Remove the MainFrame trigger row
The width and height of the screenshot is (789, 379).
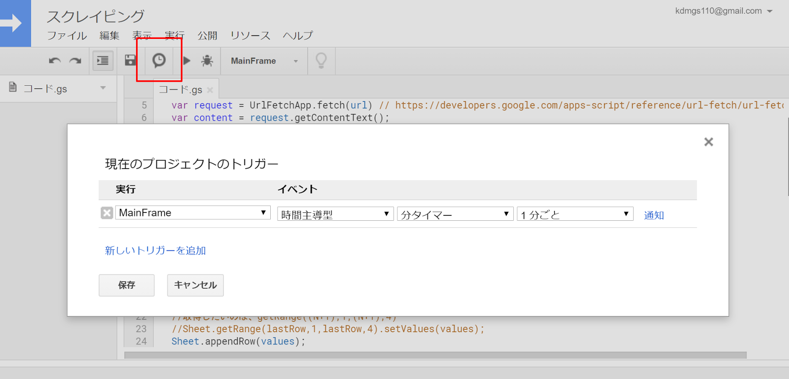(x=107, y=213)
